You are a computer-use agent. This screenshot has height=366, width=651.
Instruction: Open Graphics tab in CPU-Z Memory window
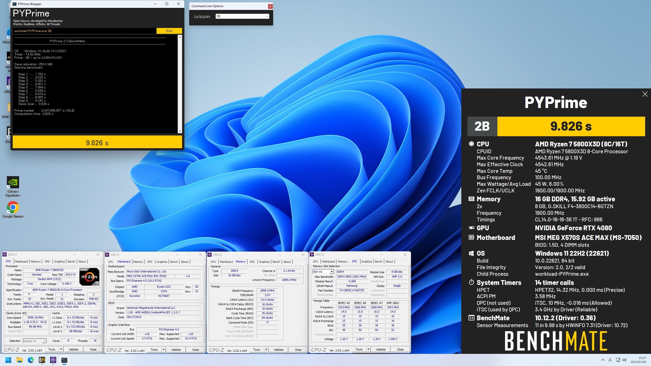tap(264, 262)
